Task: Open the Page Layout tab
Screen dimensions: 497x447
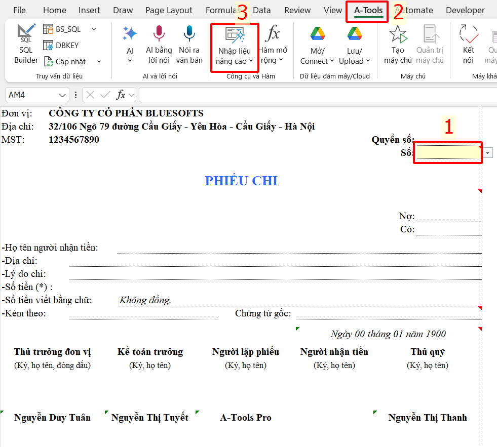Action: [169, 10]
